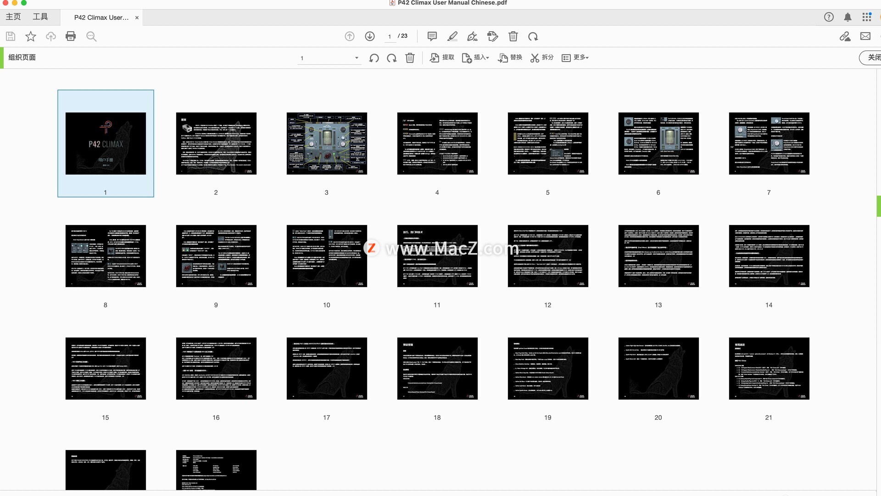The image size is (881, 496).
Task: Select page 20 thumbnail
Action: point(658,368)
